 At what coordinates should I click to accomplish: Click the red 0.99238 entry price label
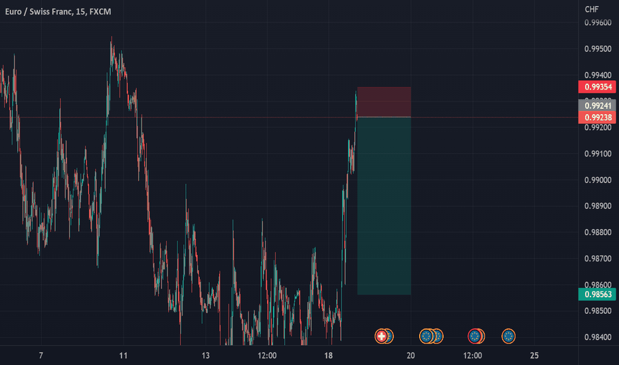597,117
